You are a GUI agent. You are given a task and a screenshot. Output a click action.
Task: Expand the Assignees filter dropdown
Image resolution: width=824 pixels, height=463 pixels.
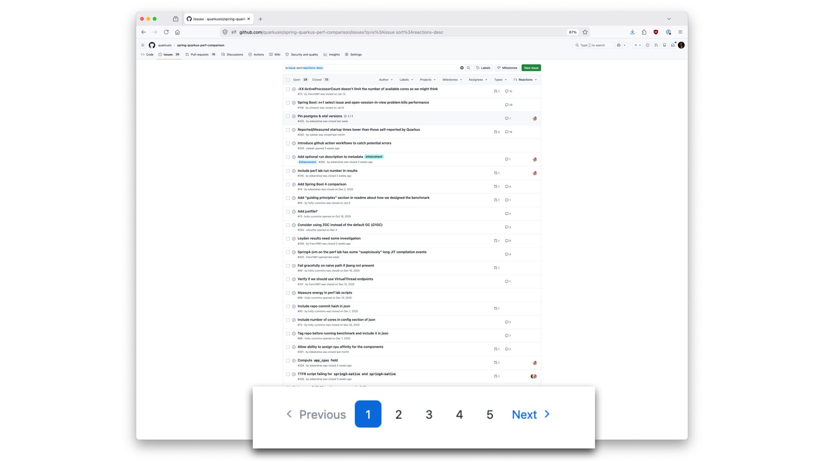pos(478,80)
